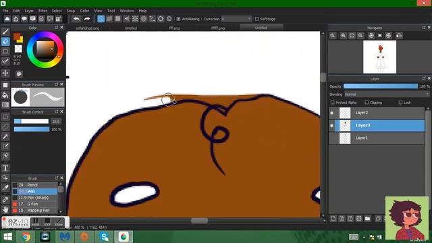Open the Filter menu

coord(43,11)
